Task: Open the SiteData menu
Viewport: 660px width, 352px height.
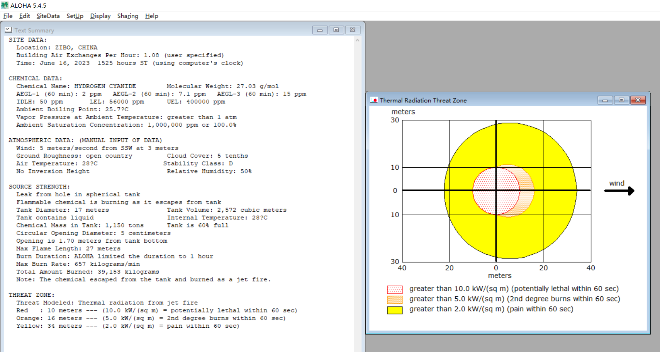Action: 48,16
